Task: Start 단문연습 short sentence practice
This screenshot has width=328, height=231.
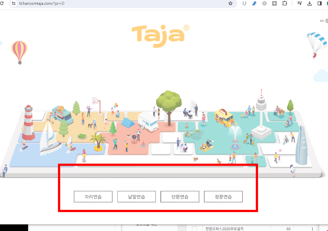Action: 180,196
